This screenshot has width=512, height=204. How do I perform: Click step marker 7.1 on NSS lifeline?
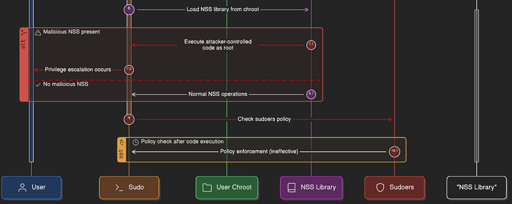tap(311, 45)
